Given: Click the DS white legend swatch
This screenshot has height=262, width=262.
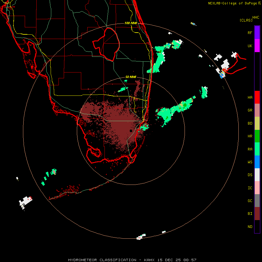Looking at the screenshot, I should (257, 175).
